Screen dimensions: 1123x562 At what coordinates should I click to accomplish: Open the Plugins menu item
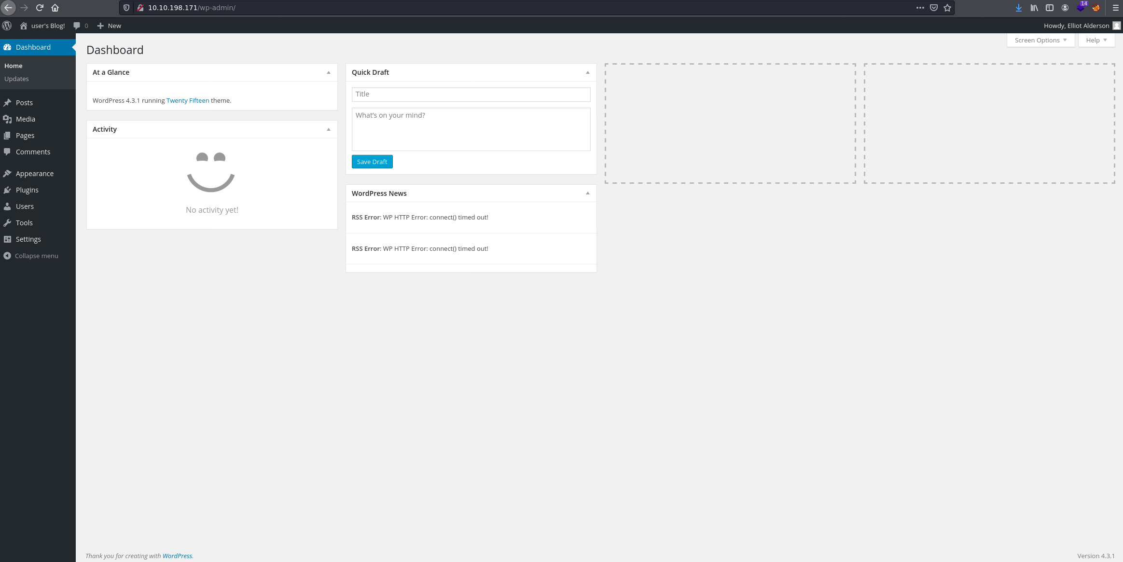[27, 190]
